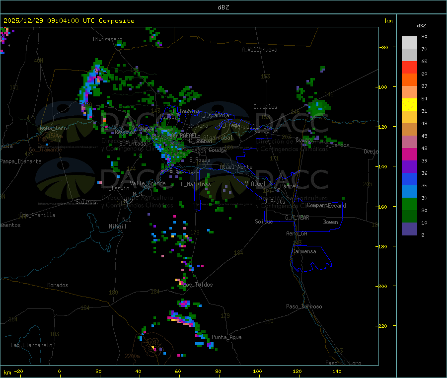Click the La_Nora map label
447x378 pixels.
pyautogui.click(x=198, y=126)
